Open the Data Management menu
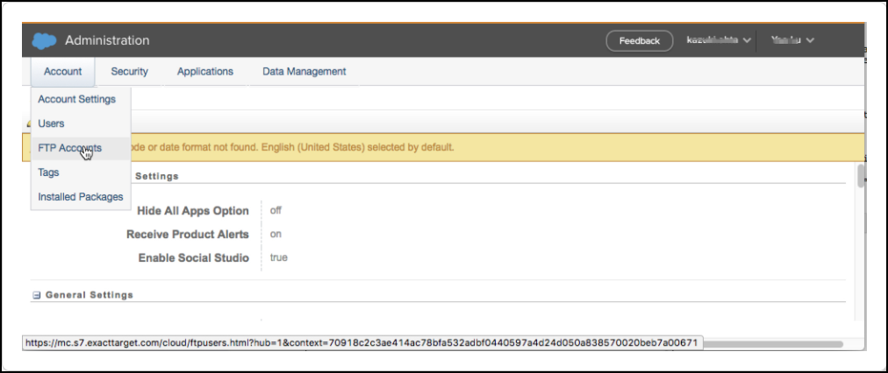 [x=304, y=72]
